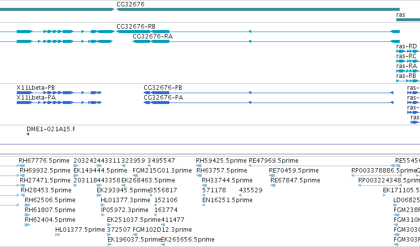Click the arrow glyph under RE67847.5prime

(x=272, y=185)
